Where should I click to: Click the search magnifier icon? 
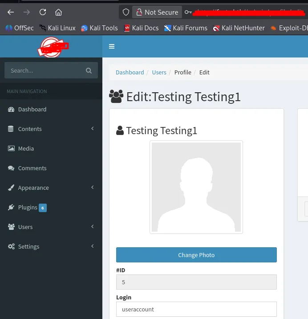pos(89,70)
